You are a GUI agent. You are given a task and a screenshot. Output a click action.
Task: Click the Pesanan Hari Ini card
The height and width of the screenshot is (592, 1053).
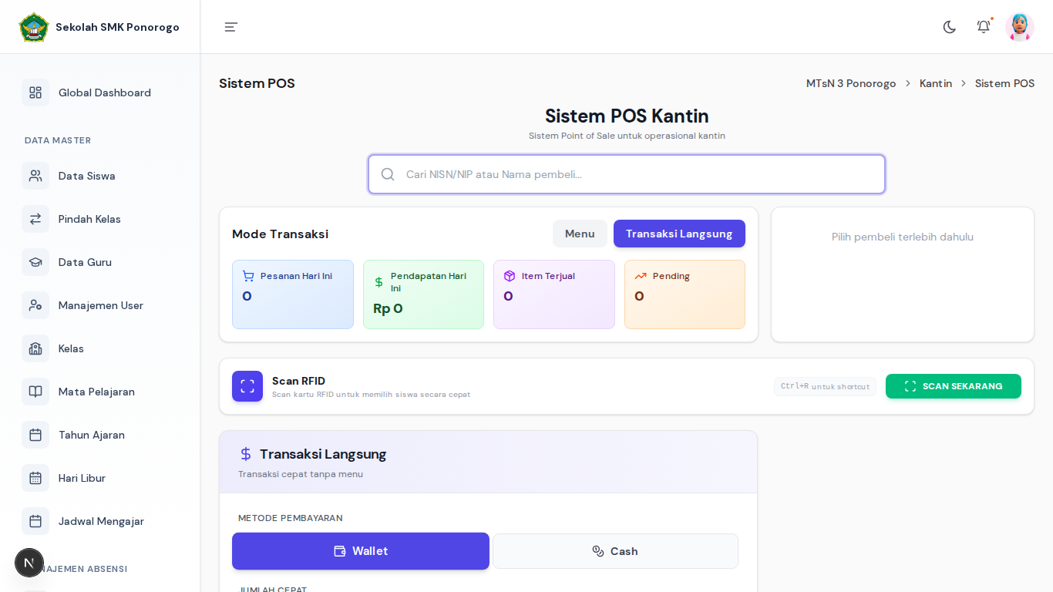tap(293, 294)
